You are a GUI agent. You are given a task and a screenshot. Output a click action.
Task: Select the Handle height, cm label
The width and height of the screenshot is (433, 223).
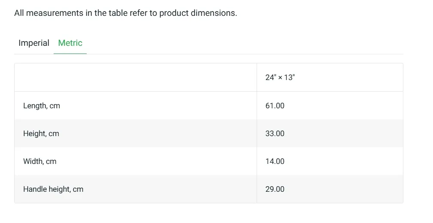click(x=53, y=189)
